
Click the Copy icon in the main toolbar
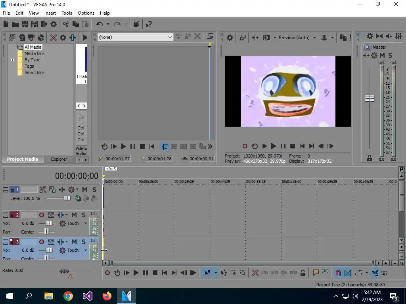tap(76, 24)
